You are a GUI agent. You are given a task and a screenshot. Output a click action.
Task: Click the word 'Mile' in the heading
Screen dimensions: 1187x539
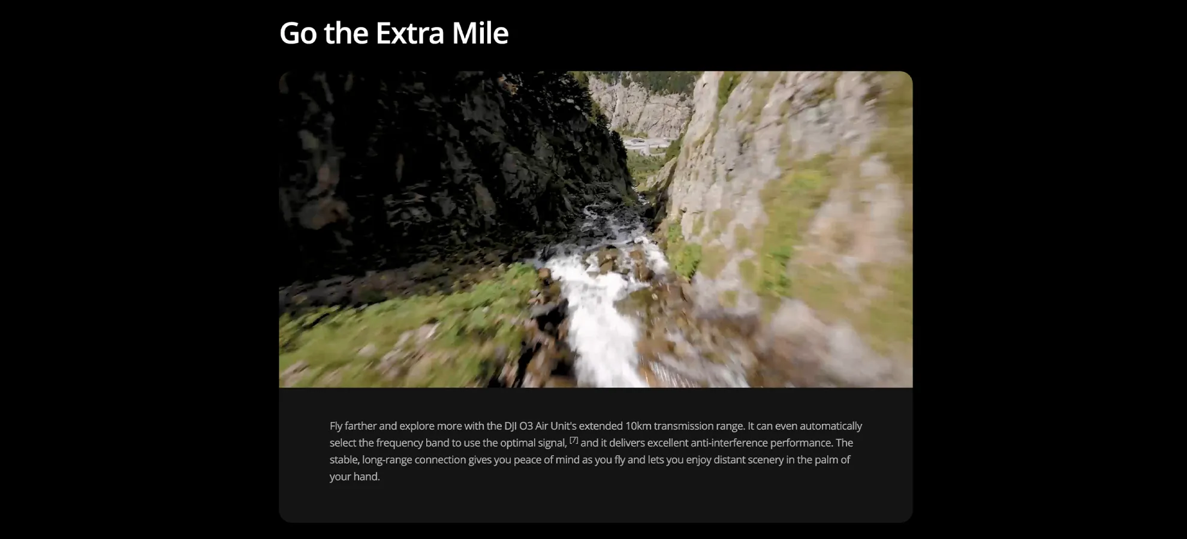pos(480,33)
